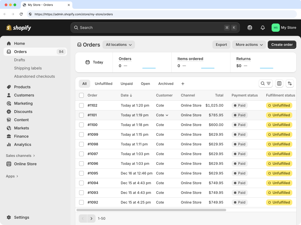Select Discounts in the sidebar
Image resolution: width=301 pixels, height=225 pixels.
pos(23,112)
